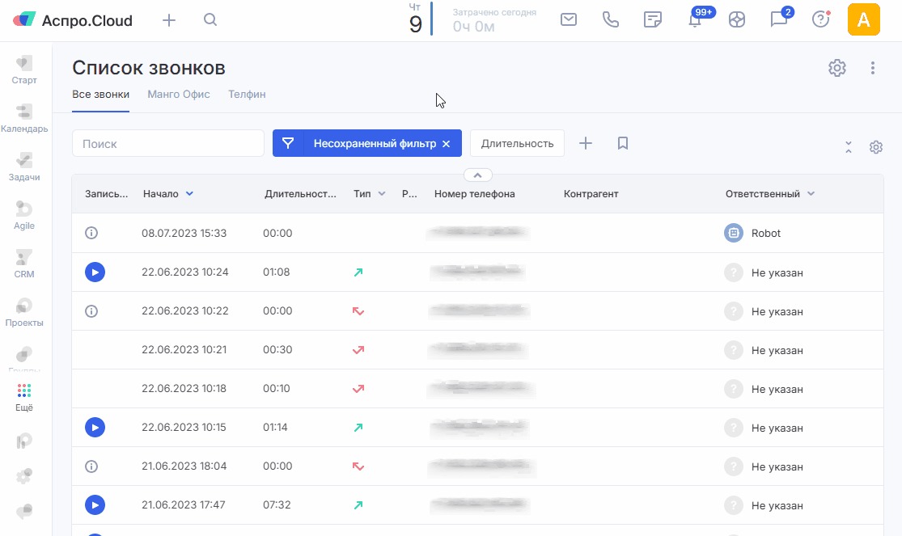Collapse filter panel chevron above table
Viewport: 902px width, 536px height.
(477, 175)
